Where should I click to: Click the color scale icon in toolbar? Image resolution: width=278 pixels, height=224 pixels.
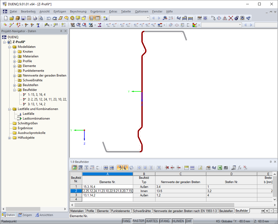(195, 25)
